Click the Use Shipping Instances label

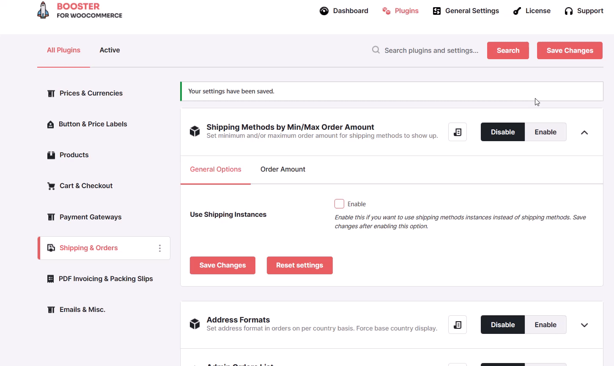[x=228, y=215]
